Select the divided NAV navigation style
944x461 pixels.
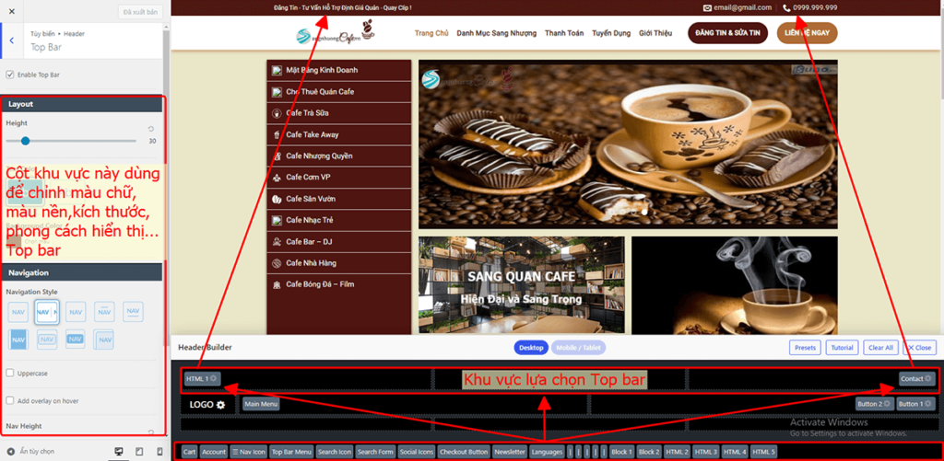(x=46, y=312)
